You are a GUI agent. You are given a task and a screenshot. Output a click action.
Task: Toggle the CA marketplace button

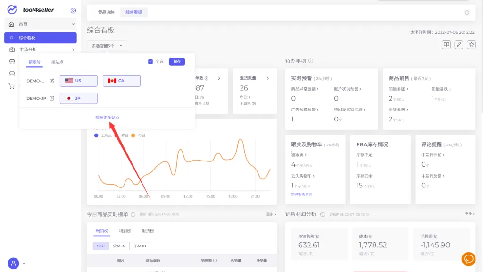[122, 81]
